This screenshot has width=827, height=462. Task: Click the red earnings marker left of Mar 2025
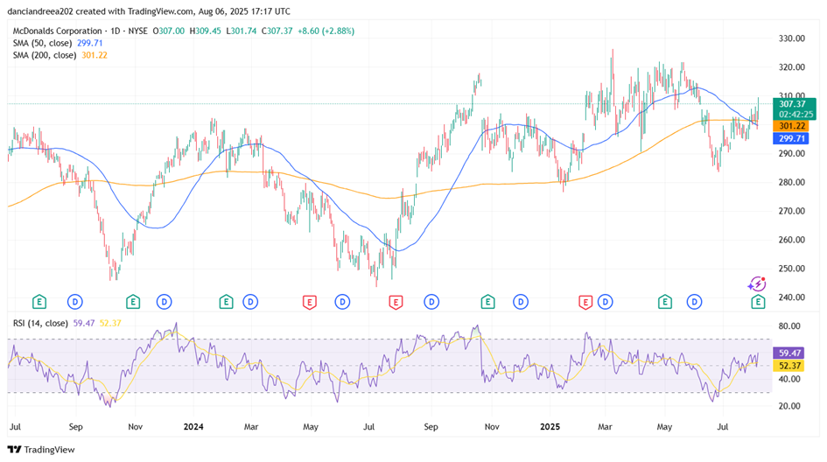point(585,302)
